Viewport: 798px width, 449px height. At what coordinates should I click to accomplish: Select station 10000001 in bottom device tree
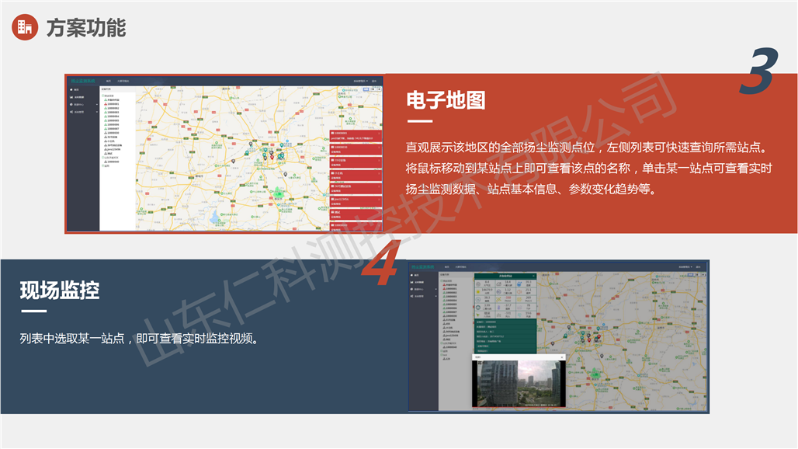pyautogui.click(x=450, y=289)
